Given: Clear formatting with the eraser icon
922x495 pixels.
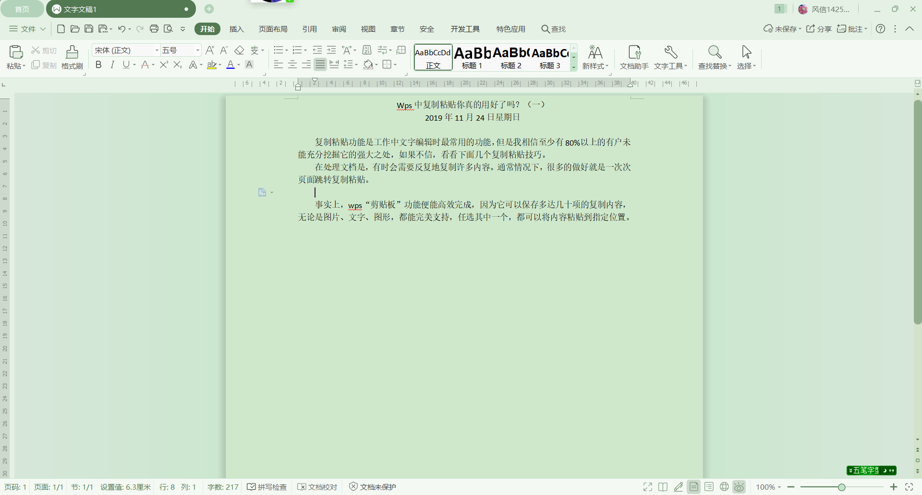Looking at the screenshot, I should (x=239, y=50).
